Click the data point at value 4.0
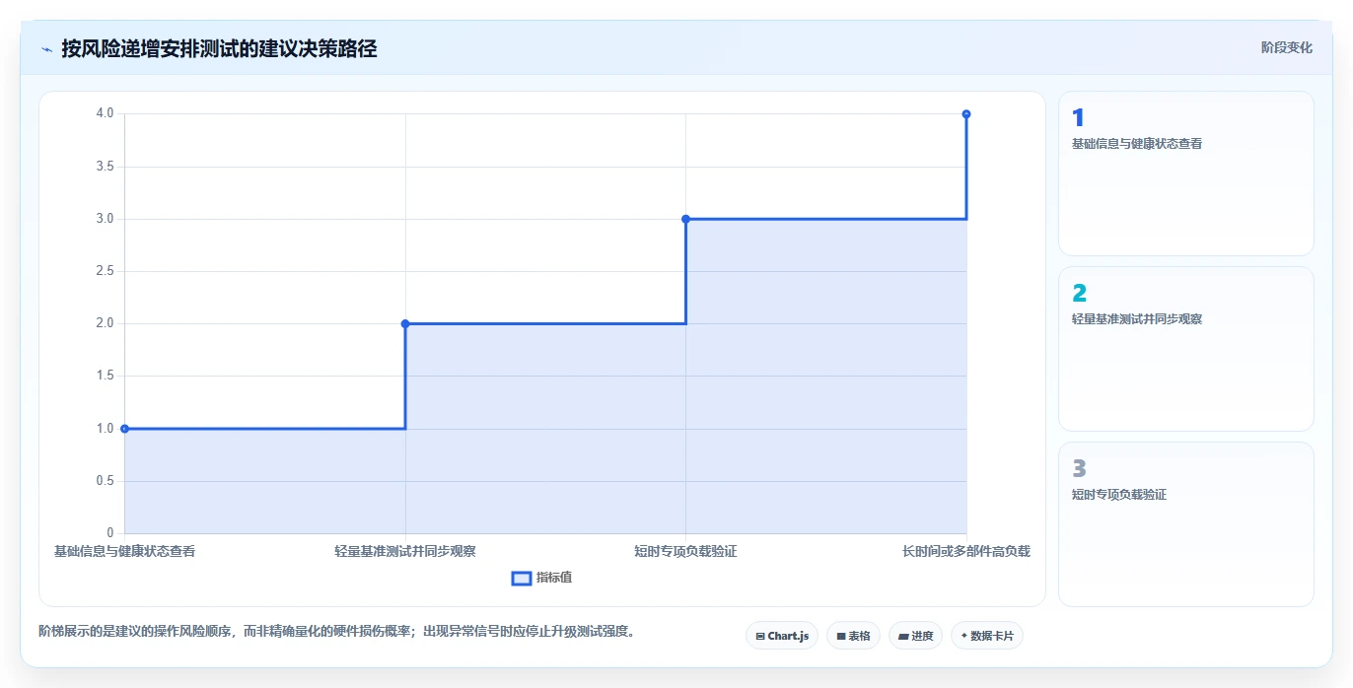 [x=966, y=114]
